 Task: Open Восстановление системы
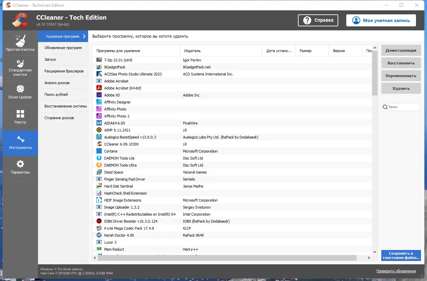63,106
